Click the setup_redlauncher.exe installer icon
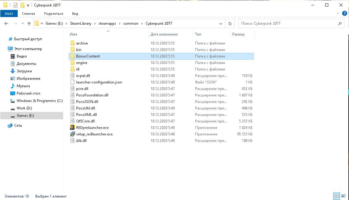Screen dimensions: 349x200 [72, 134]
